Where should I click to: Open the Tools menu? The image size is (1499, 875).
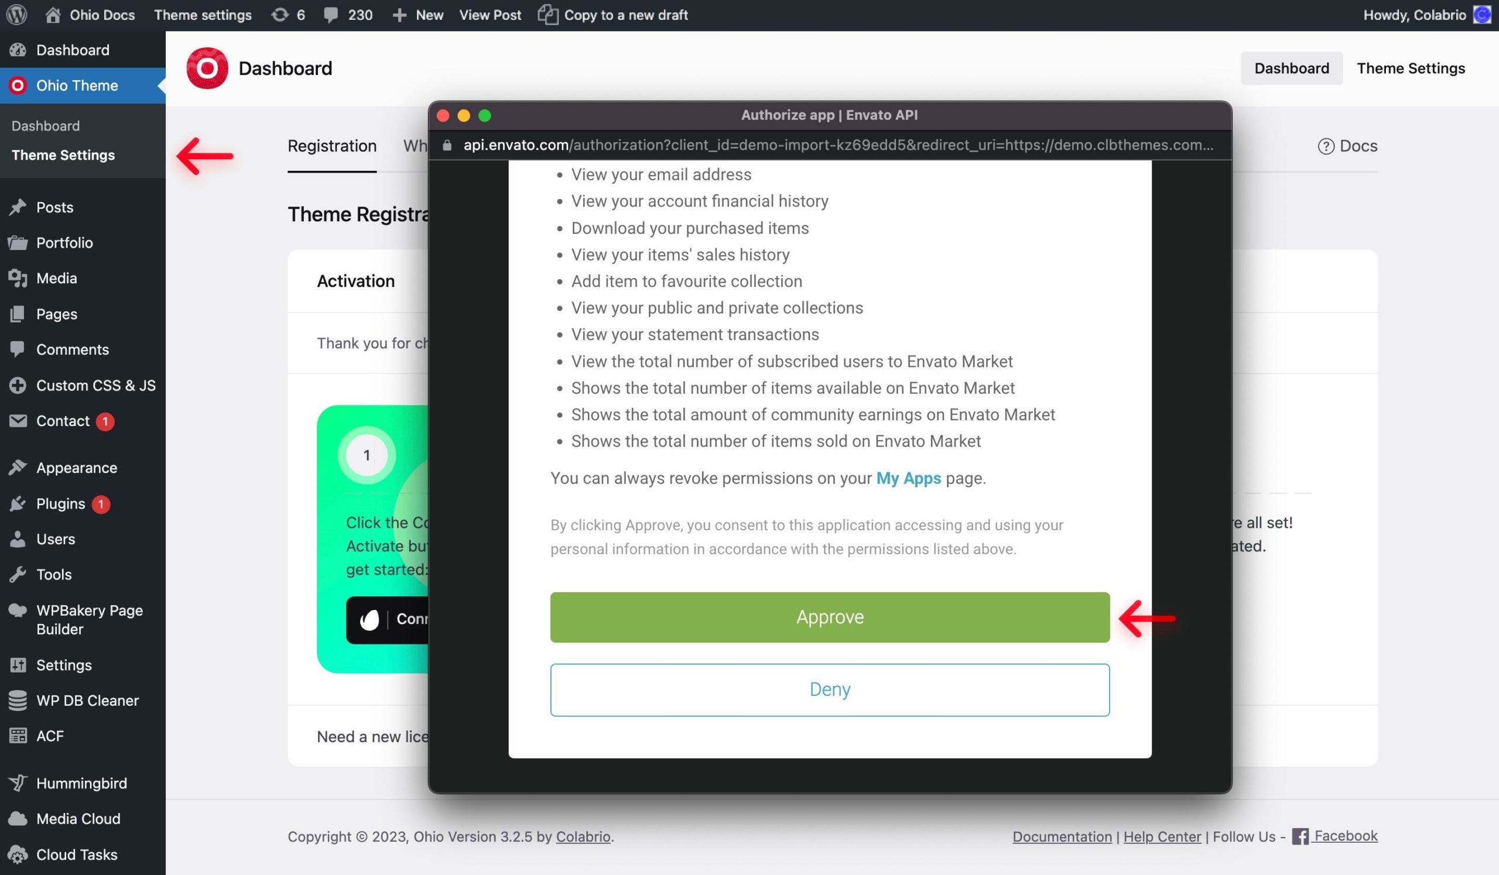tap(83, 575)
